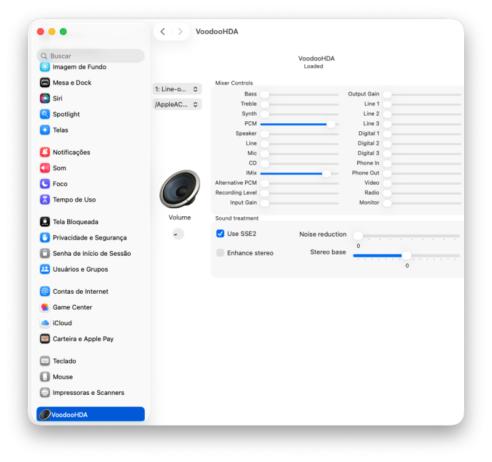Open Carteira e Apple Pay icon
Screen dimensions: 492x462
click(45, 339)
